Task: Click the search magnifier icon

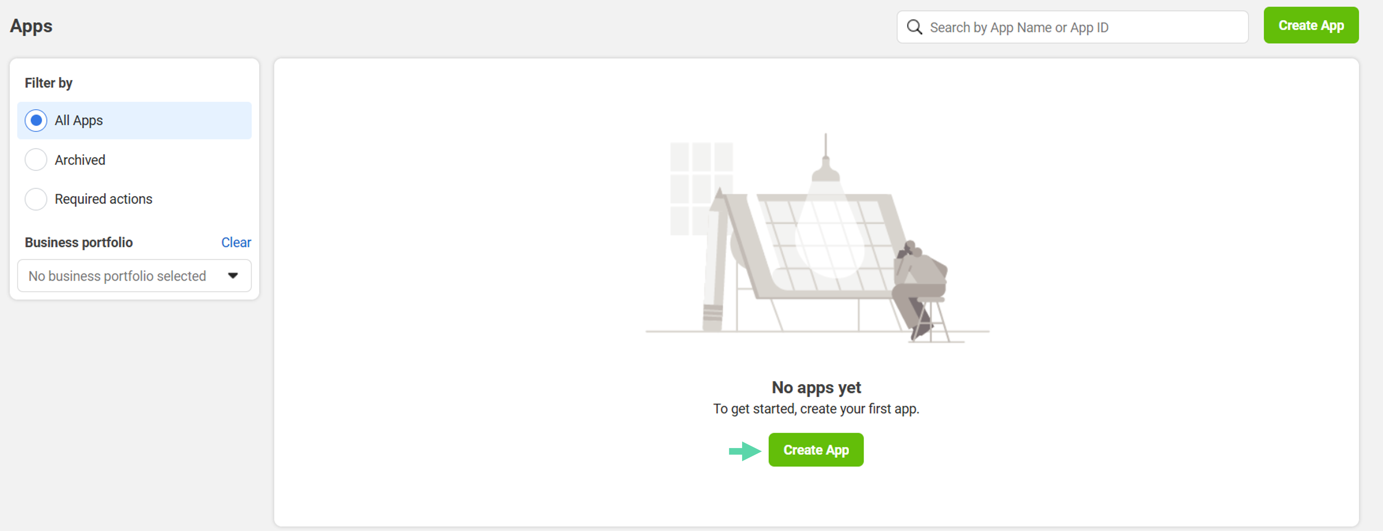Action: click(914, 27)
